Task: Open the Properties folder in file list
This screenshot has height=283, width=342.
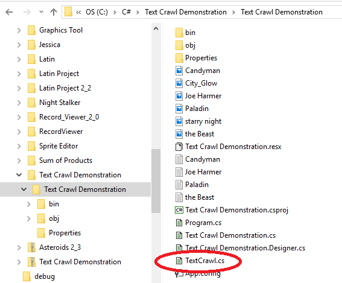Action: point(196,58)
